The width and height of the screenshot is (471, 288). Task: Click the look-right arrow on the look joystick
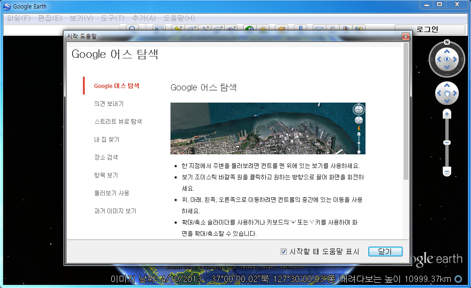[455, 59]
